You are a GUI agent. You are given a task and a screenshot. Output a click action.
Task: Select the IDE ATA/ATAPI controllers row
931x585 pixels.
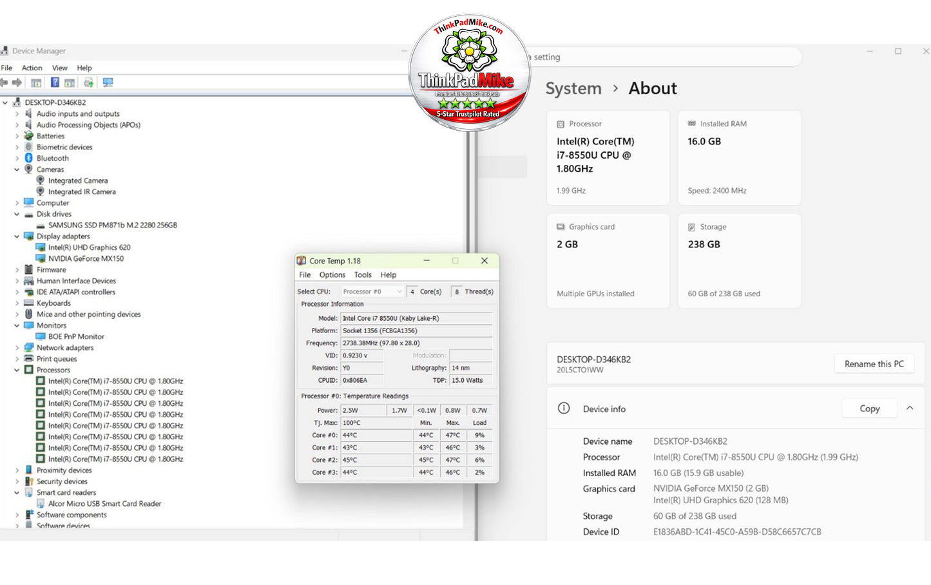click(x=70, y=292)
